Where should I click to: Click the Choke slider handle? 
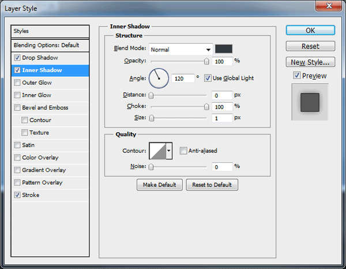click(x=206, y=107)
